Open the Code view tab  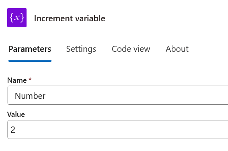(x=131, y=49)
